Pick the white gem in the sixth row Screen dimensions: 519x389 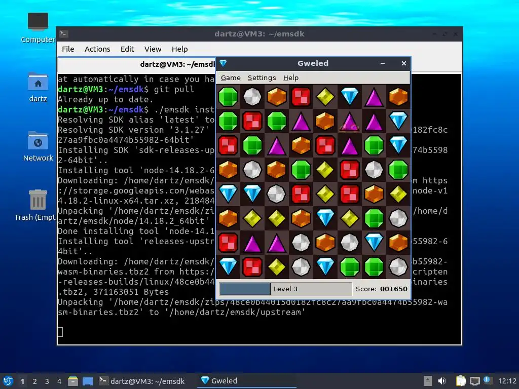tap(398, 218)
